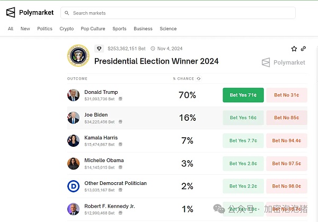The height and width of the screenshot is (222, 318).
Task: Click the presidential seal image
Action: tap(78, 56)
